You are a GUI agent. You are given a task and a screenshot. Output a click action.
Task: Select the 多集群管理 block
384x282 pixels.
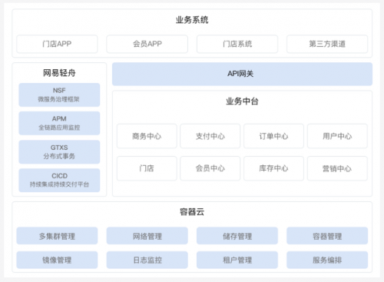(57, 236)
